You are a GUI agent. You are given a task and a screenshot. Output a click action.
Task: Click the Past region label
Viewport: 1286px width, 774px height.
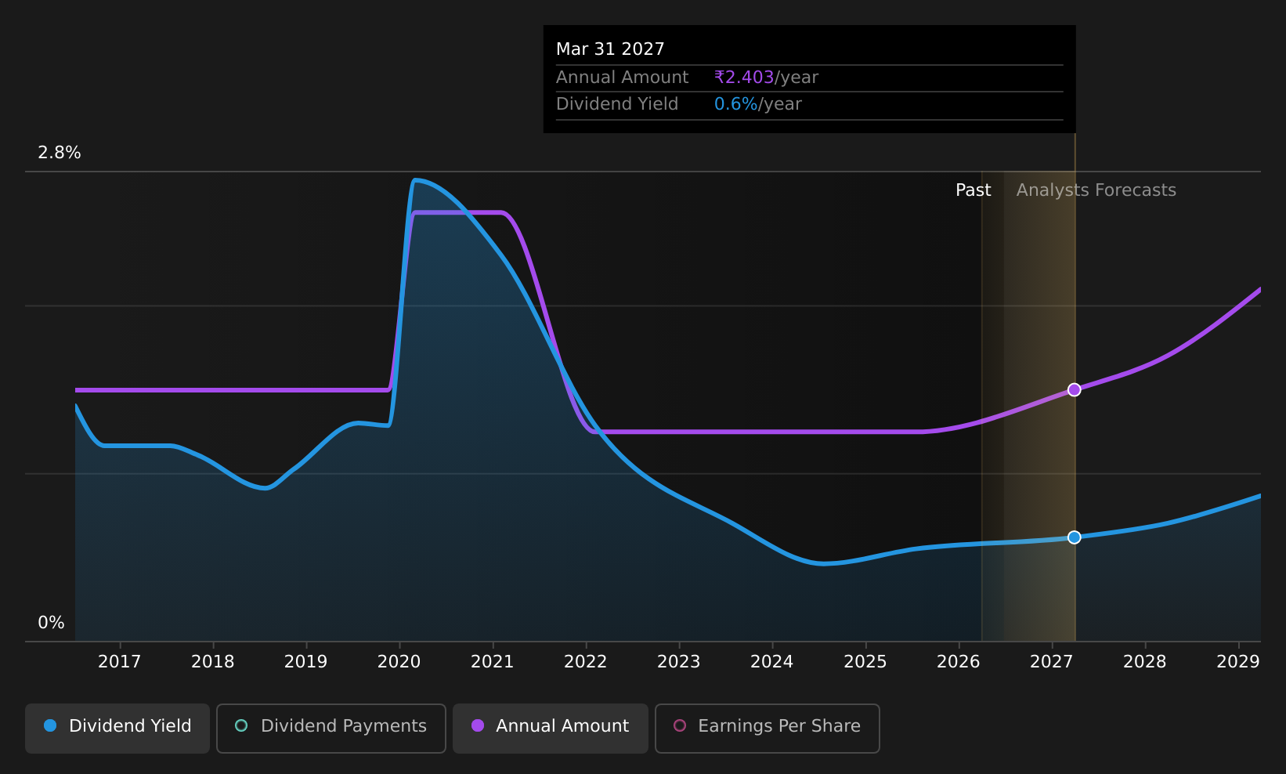974,190
